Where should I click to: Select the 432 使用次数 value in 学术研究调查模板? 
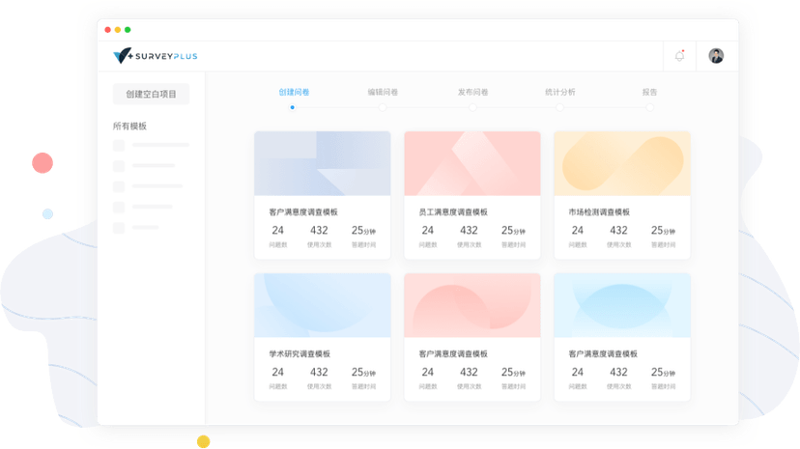pos(320,372)
